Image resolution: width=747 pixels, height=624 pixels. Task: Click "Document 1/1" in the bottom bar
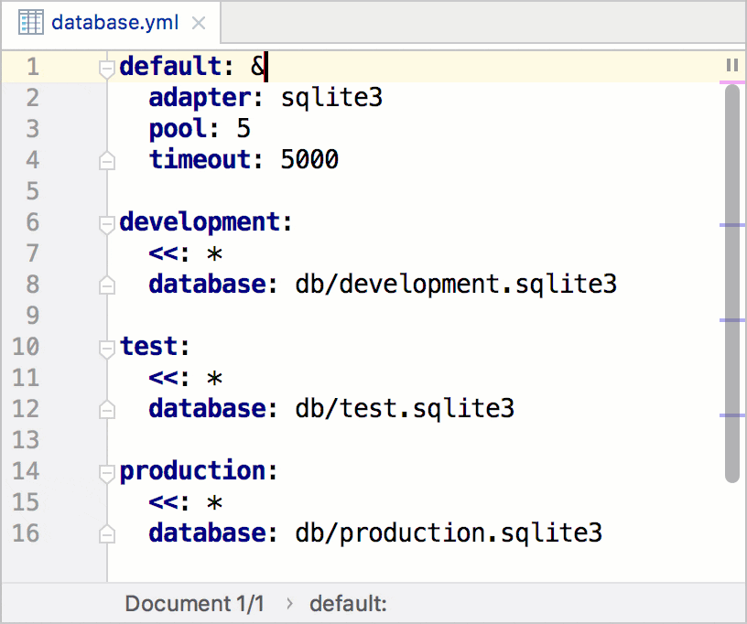(194, 604)
